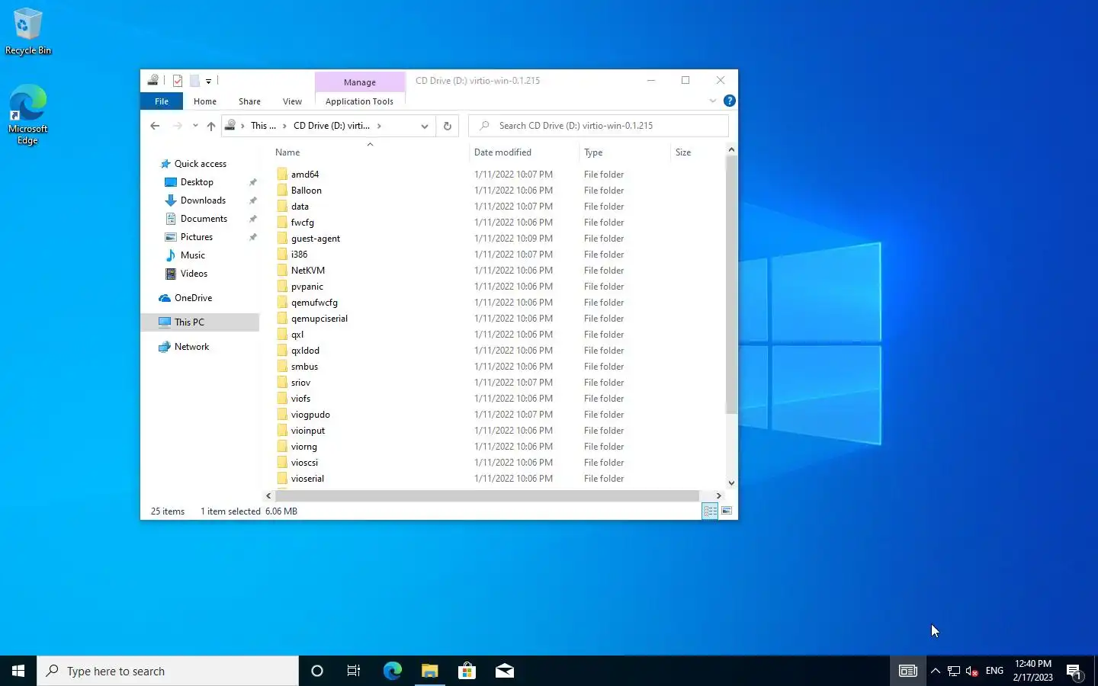Open the recent locations dropdown
This screenshot has width=1098, height=686.
pos(195,126)
